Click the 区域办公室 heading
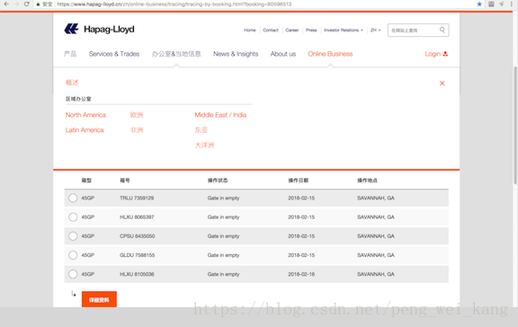The height and width of the screenshot is (327, 518). tap(78, 99)
